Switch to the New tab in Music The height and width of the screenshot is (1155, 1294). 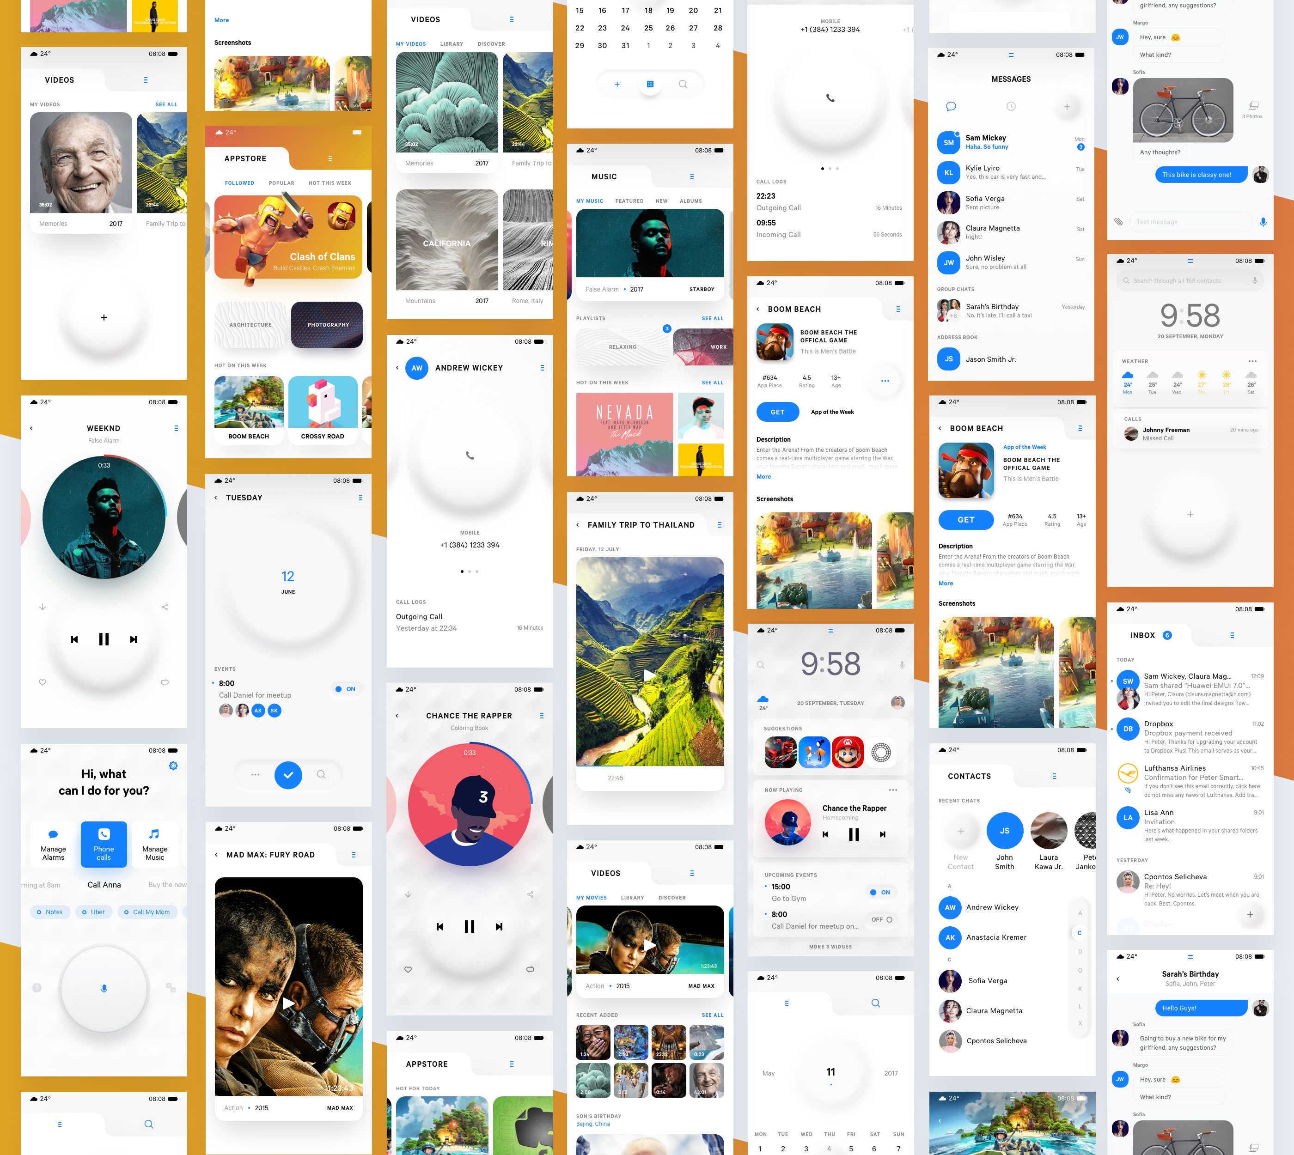(662, 201)
